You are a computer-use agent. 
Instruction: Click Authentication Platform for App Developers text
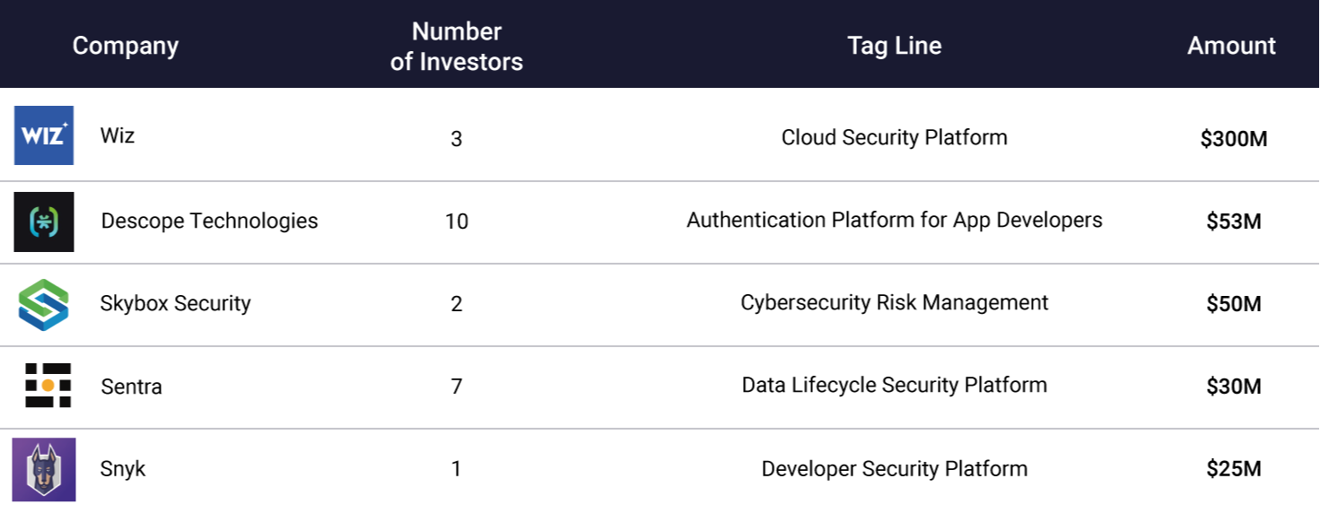pyautogui.click(x=894, y=220)
